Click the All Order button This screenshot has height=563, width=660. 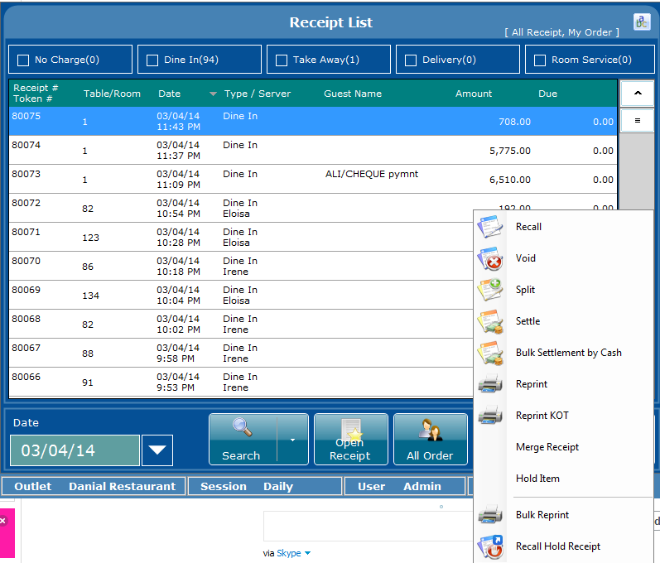pos(430,440)
